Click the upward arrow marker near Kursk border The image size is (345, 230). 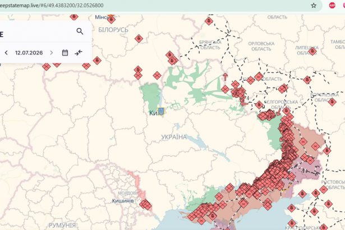[225, 77]
